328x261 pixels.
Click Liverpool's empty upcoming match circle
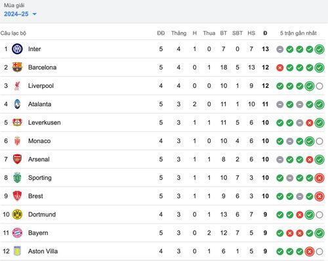point(319,86)
